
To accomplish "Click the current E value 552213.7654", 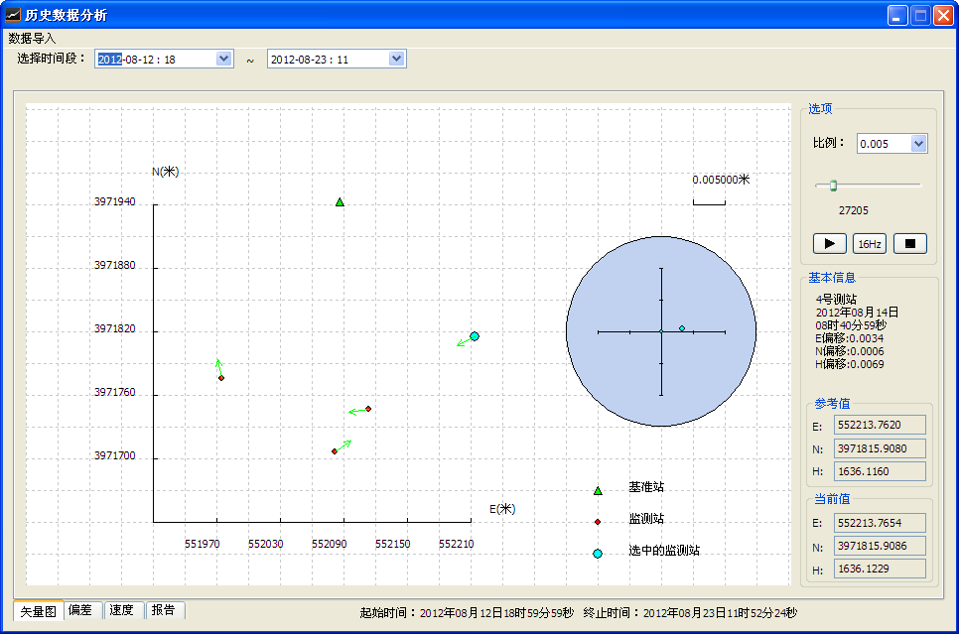I will 880,523.
